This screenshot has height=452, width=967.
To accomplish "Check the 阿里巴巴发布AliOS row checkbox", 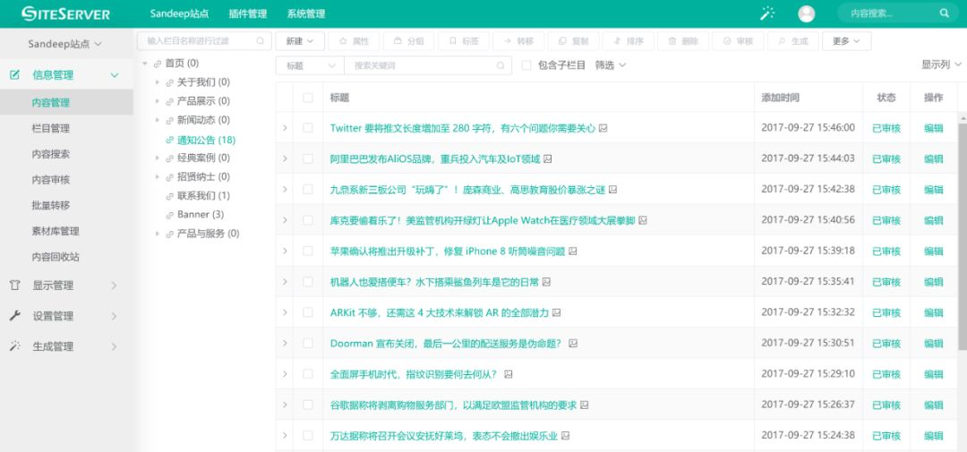I will click(308, 158).
